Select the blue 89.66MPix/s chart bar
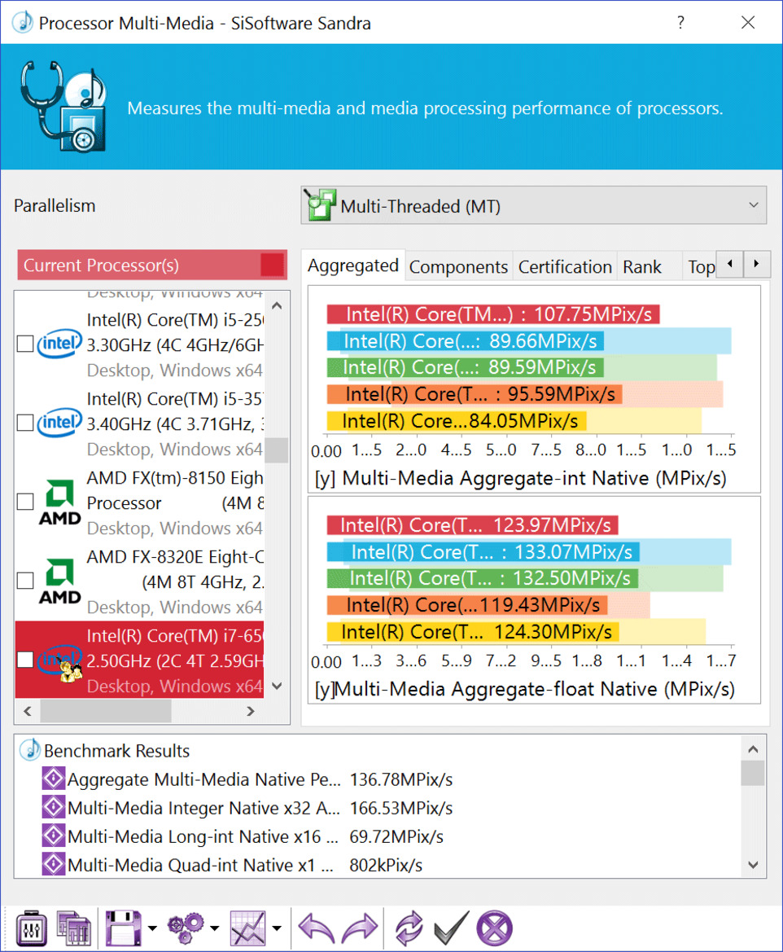783x952 pixels. 466,340
